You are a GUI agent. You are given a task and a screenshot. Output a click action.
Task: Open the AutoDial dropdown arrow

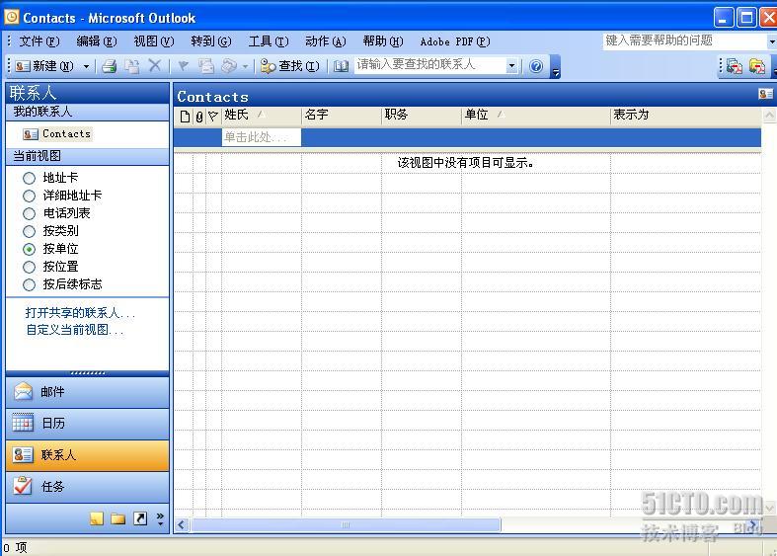click(245, 66)
